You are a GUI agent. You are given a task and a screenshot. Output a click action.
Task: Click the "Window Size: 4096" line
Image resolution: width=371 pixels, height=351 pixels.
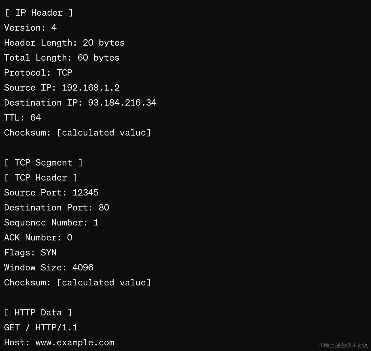click(48, 268)
